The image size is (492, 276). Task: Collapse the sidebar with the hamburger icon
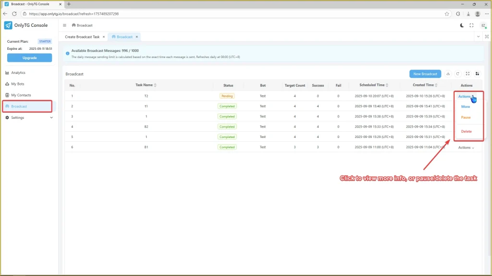click(65, 25)
